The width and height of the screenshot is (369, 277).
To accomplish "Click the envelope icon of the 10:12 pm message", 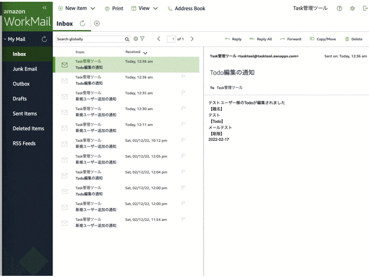I will [65, 144].
